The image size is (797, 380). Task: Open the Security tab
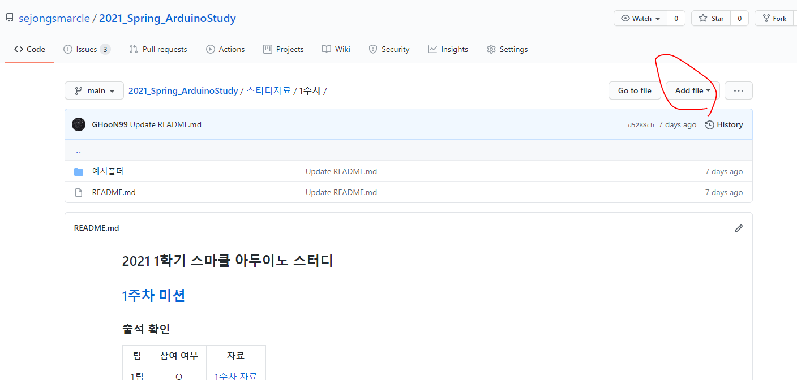point(389,49)
